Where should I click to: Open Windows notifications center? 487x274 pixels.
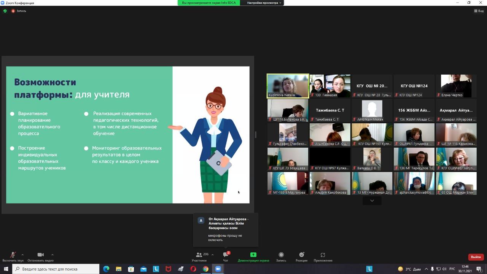tap(479, 269)
